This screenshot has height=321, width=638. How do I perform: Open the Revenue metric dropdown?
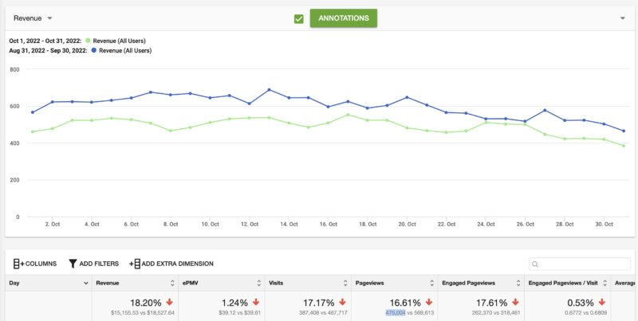point(33,18)
